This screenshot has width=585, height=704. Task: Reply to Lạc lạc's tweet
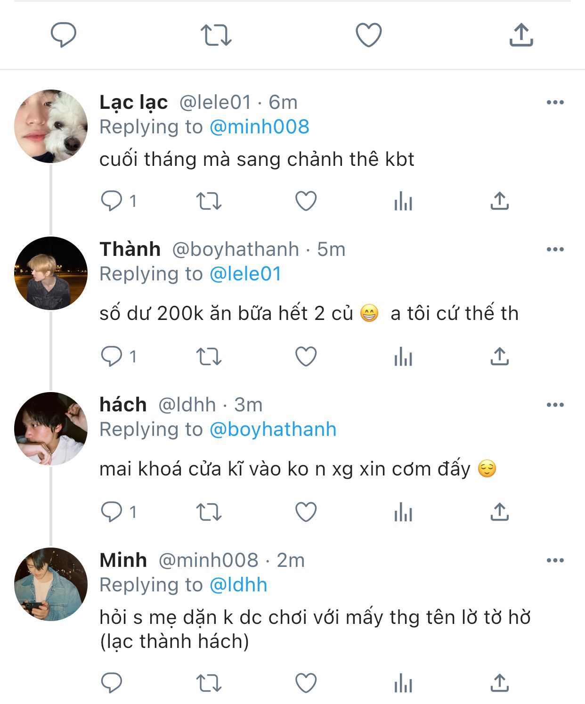click(x=112, y=201)
